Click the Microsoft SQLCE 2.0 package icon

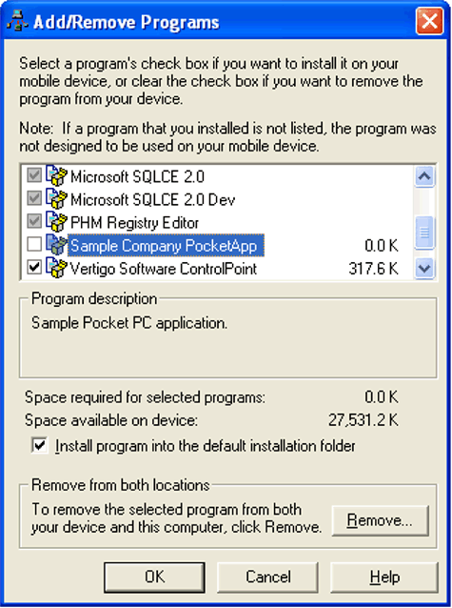[x=56, y=176]
